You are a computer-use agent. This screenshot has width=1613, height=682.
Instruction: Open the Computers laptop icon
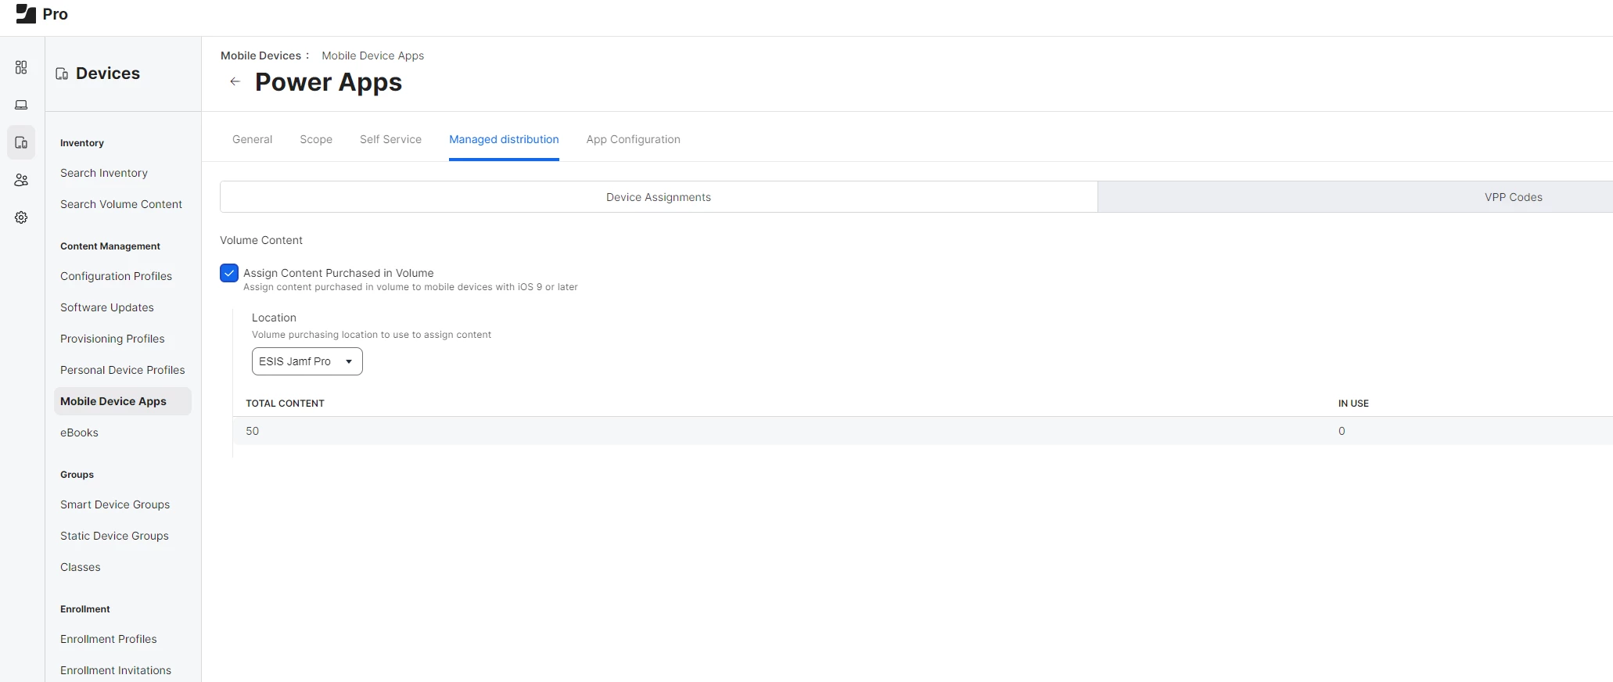click(x=21, y=105)
